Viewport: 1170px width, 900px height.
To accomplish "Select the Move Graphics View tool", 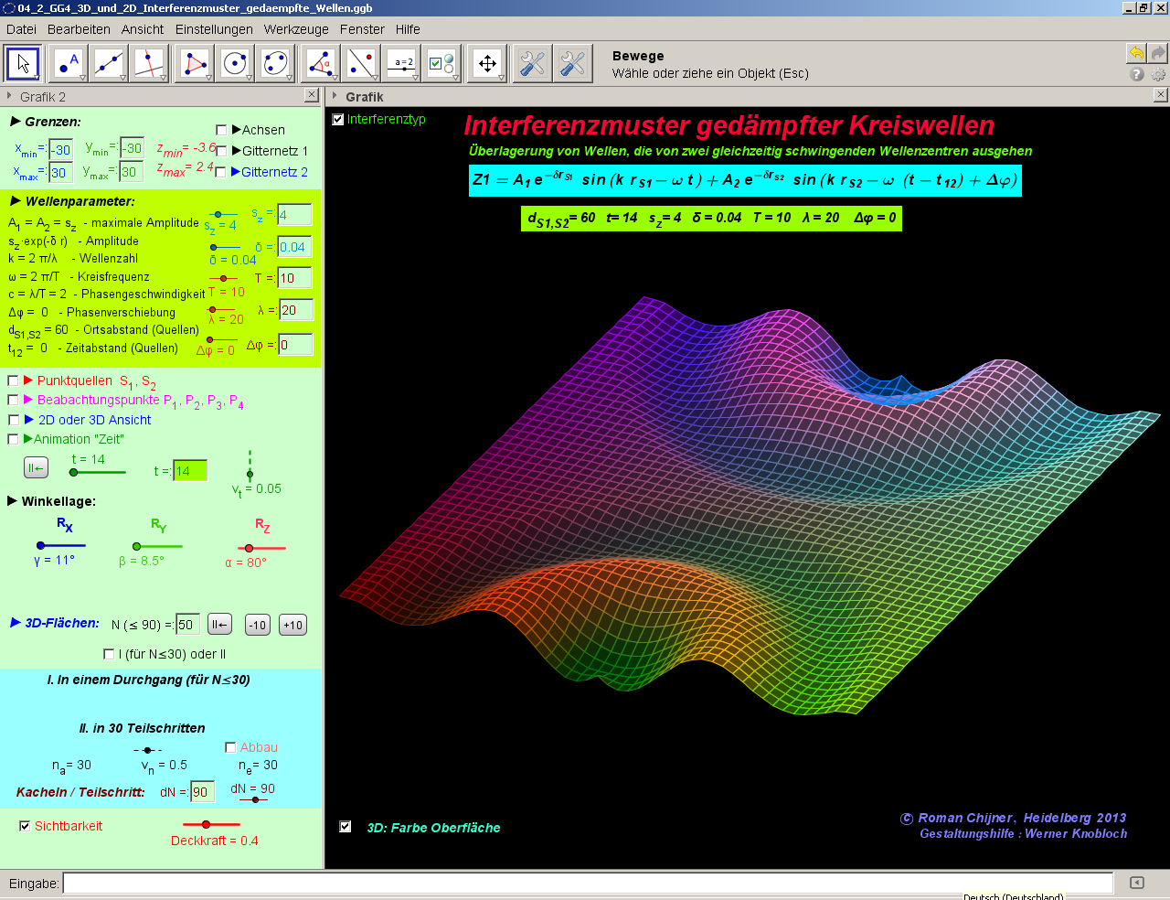I will [487, 64].
